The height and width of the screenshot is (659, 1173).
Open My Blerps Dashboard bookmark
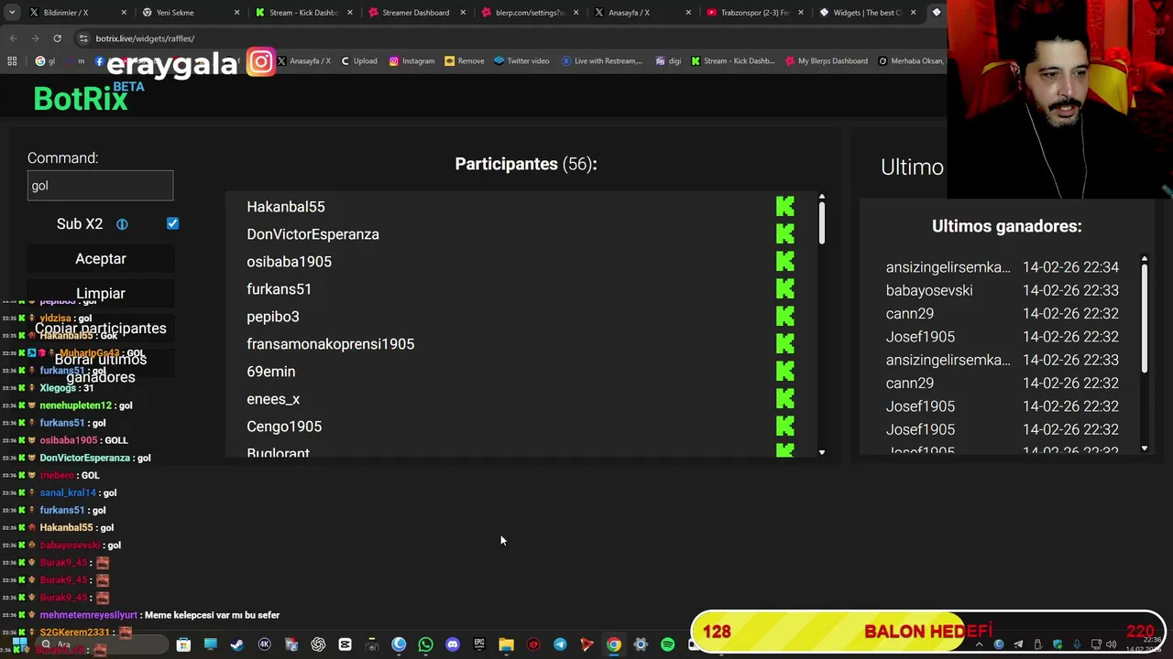point(826,61)
